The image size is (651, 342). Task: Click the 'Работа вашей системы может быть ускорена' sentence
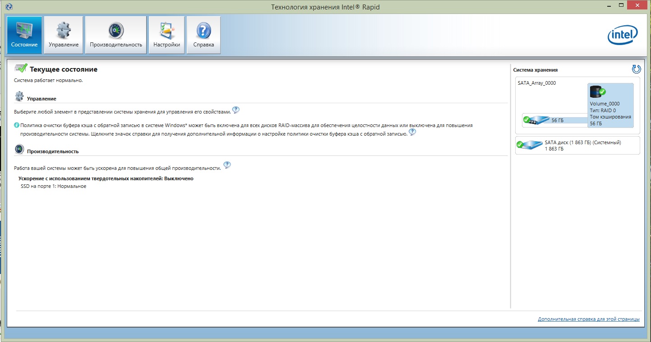click(x=118, y=168)
